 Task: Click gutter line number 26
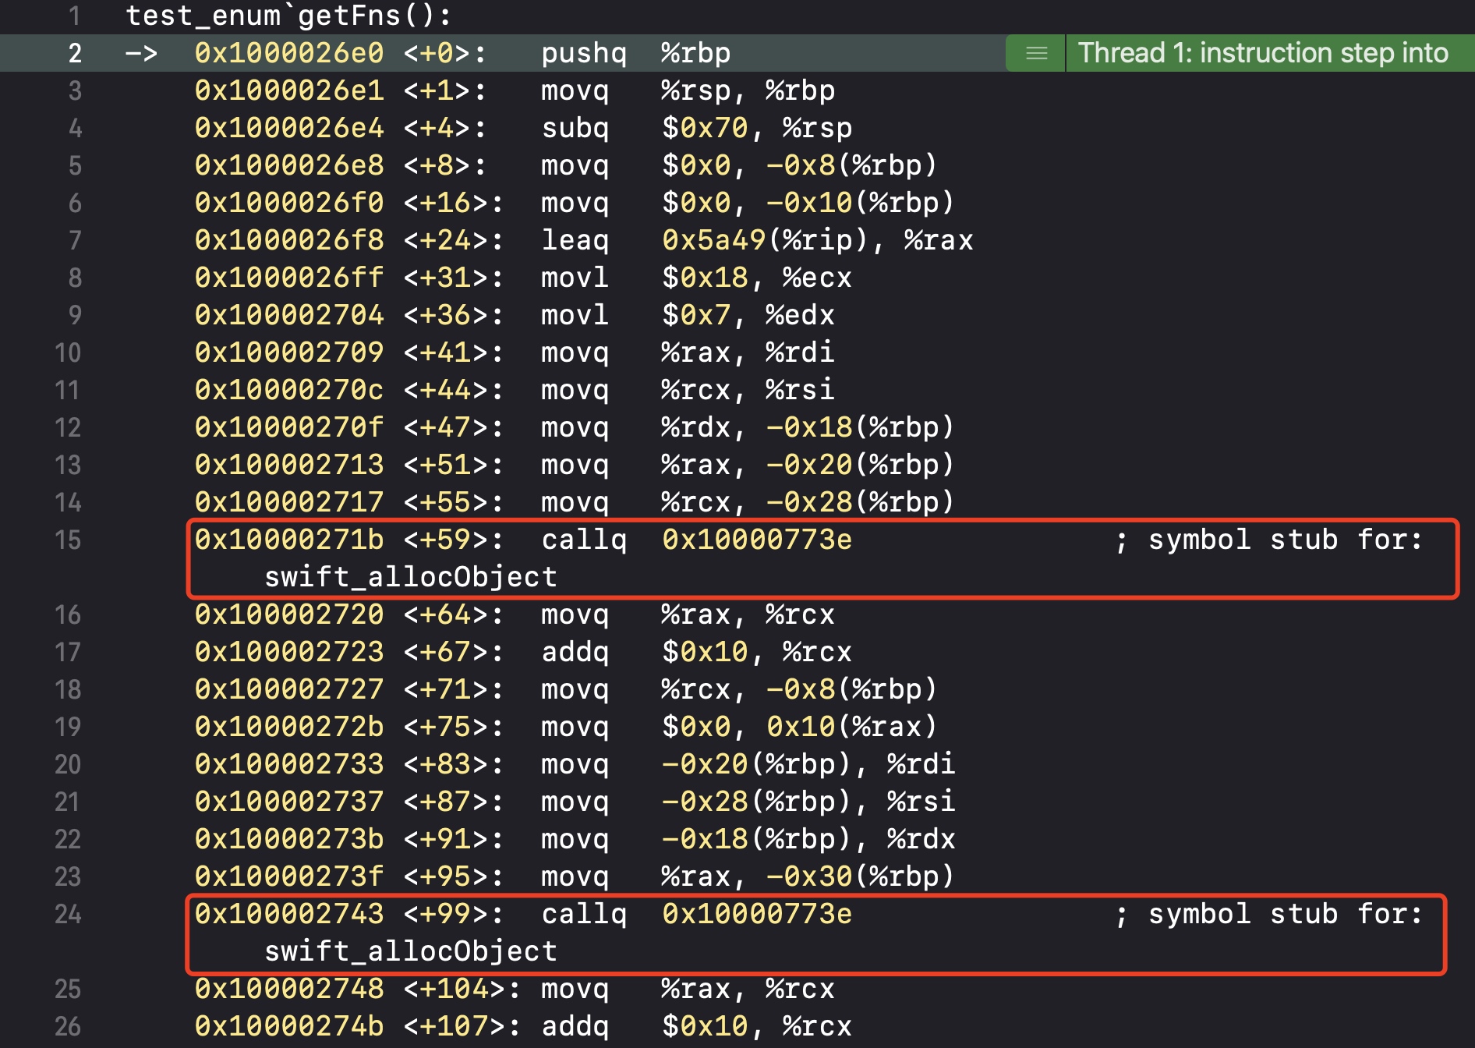(68, 1026)
